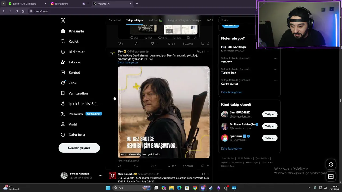The width and height of the screenshot is (342, 192).
Task: Reload the page in browser
Action: [17, 11]
